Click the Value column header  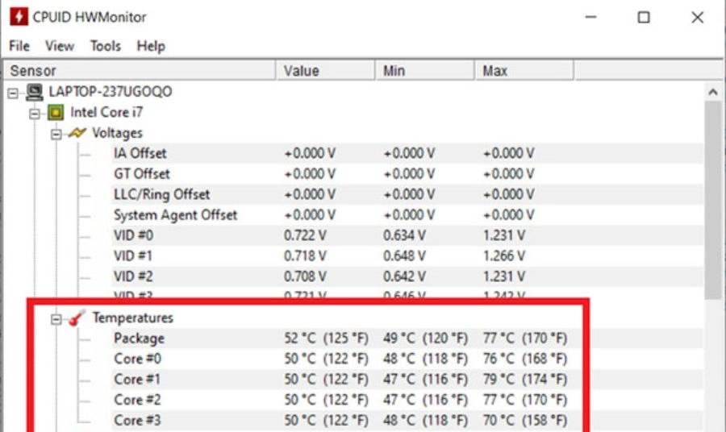coord(326,71)
